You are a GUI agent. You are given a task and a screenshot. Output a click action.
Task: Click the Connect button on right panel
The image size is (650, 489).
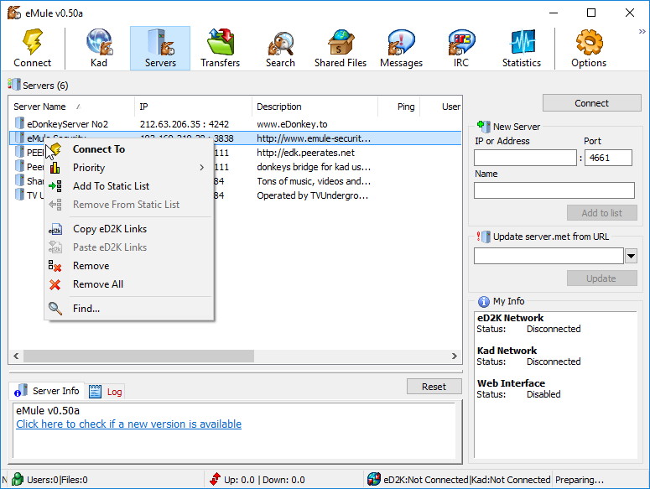[x=591, y=103]
